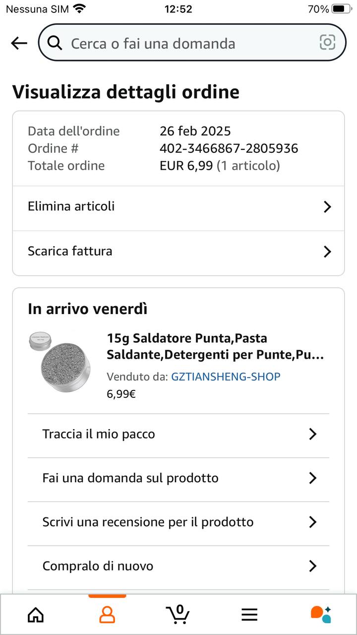Tap the back arrow icon
Image resolution: width=357 pixels, height=635 pixels.
[19, 43]
